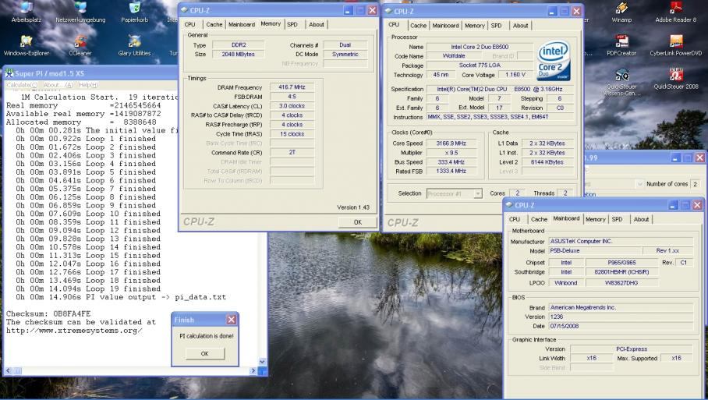Open About tab in the processor CPU-Z window
Image resolution: width=708 pixels, height=400 pixels.
pos(521,26)
